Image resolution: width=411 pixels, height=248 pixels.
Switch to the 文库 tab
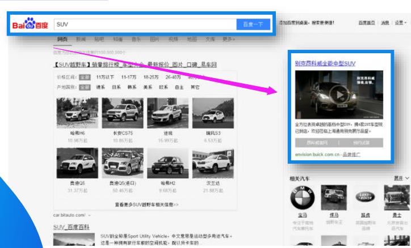pyautogui.click(x=210, y=39)
